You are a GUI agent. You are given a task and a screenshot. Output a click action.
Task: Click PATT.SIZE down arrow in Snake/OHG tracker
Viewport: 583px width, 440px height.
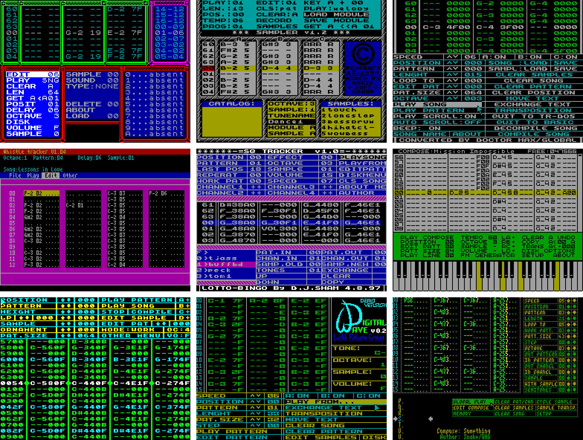tap(574, 336)
